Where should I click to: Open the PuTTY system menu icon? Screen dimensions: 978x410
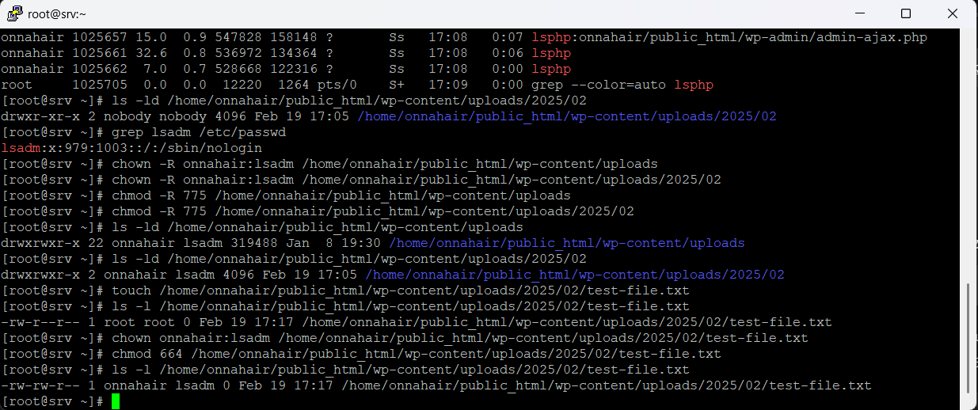coord(14,13)
